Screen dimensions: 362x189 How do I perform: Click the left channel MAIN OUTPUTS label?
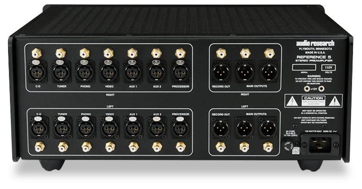click(256, 114)
